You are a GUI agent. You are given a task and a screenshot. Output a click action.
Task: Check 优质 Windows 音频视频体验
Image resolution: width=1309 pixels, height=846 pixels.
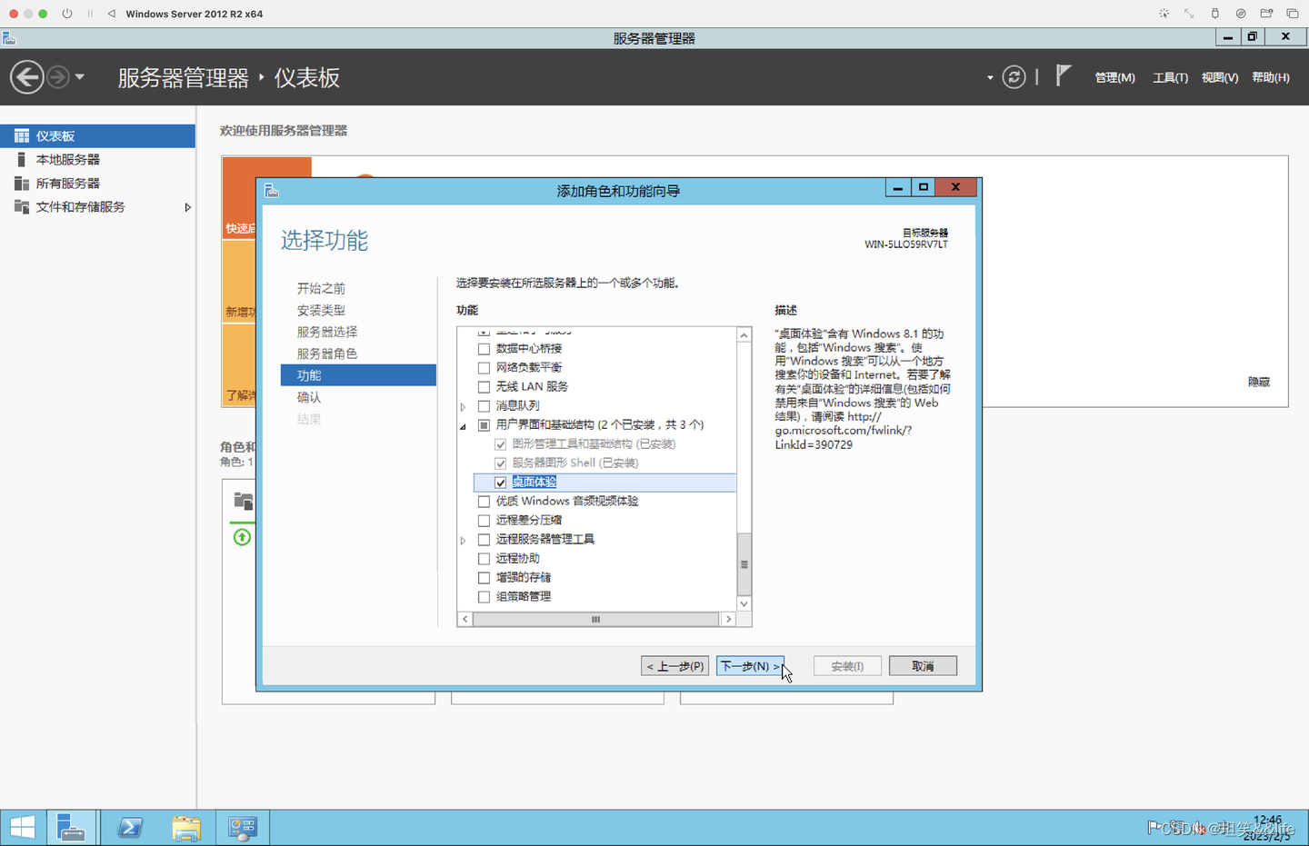click(x=484, y=502)
